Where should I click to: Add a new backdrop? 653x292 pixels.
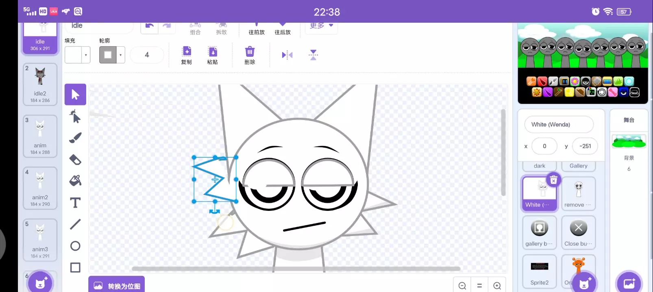click(x=629, y=283)
